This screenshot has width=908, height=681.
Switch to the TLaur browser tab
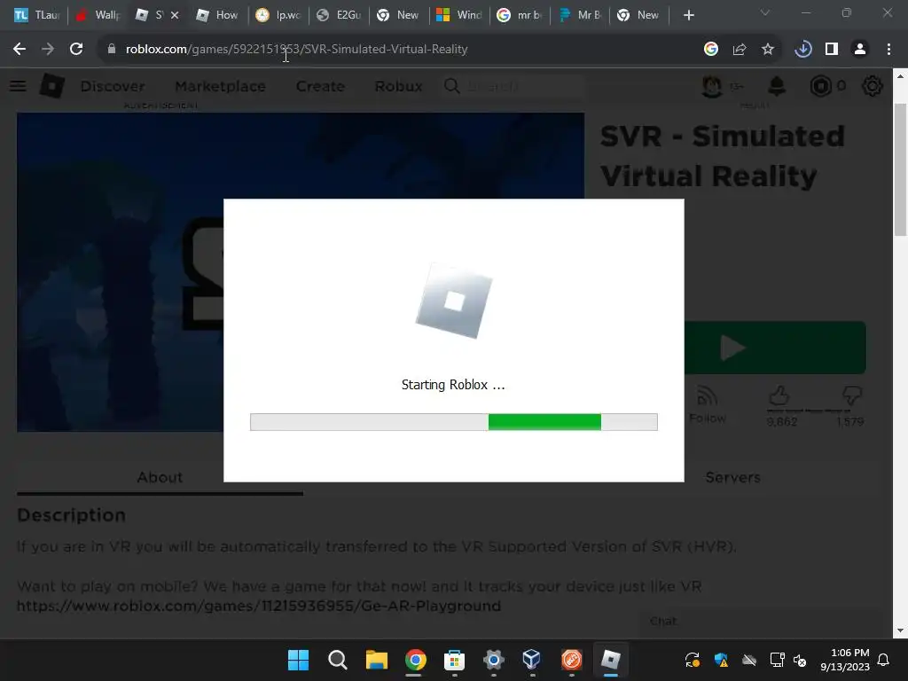pyautogui.click(x=35, y=15)
